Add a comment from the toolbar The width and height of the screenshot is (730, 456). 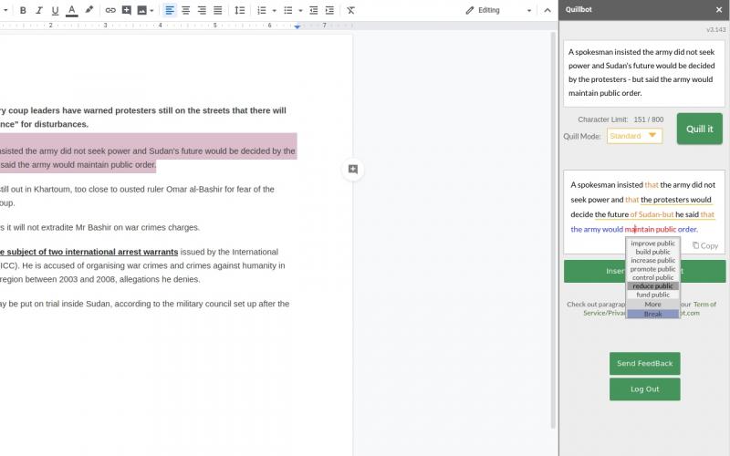click(x=126, y=10)
